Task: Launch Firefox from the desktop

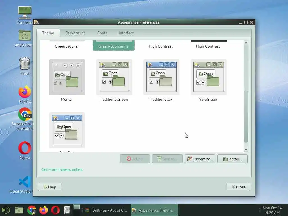Action: tap(25, 92)
